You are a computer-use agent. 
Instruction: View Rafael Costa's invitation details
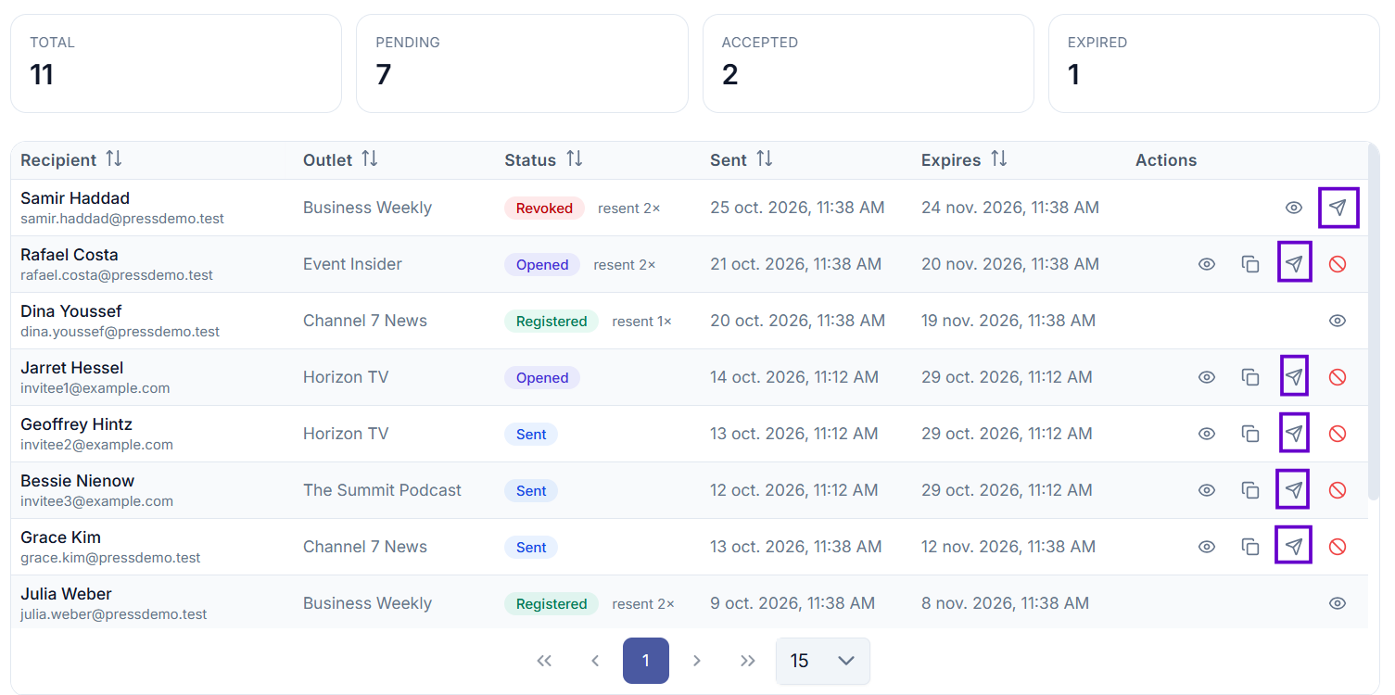[1207, 264]
